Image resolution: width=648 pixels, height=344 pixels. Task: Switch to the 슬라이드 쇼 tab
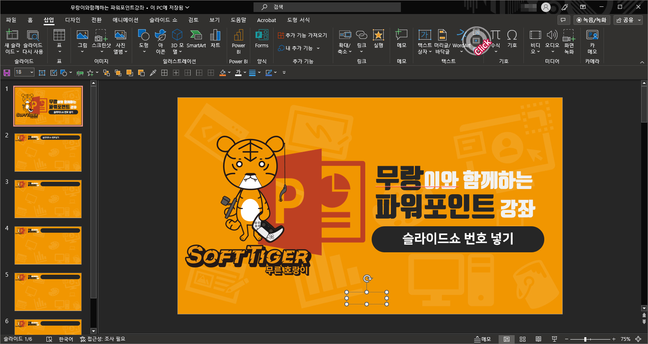pos(163,20)
